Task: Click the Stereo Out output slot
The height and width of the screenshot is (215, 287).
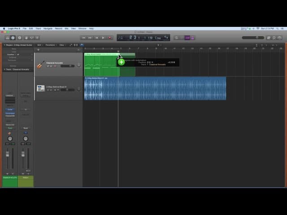Action: pyautogui.click(x=10, y=125)
